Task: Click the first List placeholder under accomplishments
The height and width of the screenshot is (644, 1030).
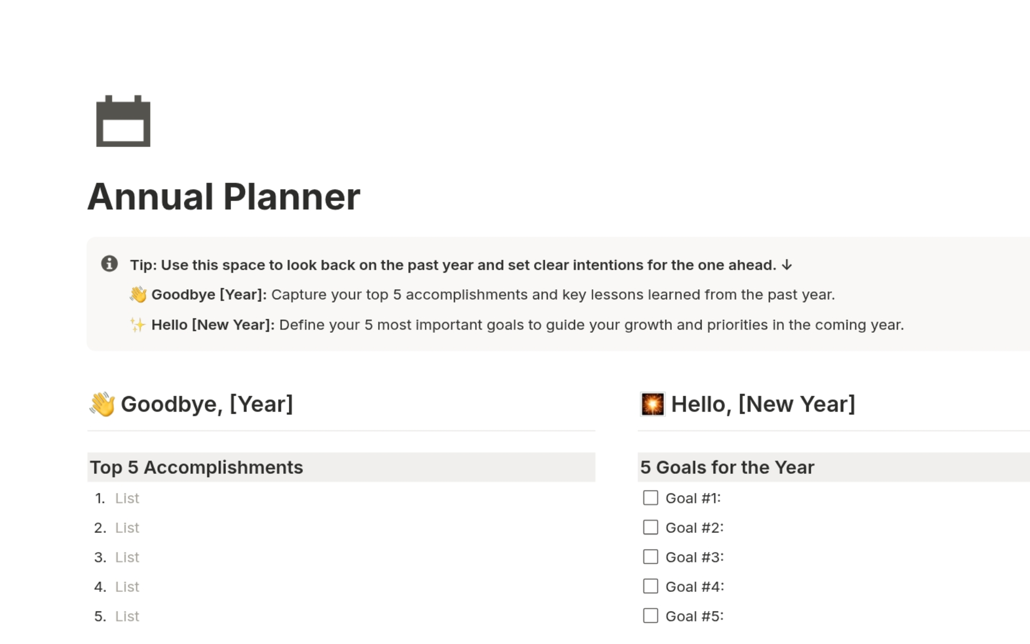Action: [x=127, y=498]
